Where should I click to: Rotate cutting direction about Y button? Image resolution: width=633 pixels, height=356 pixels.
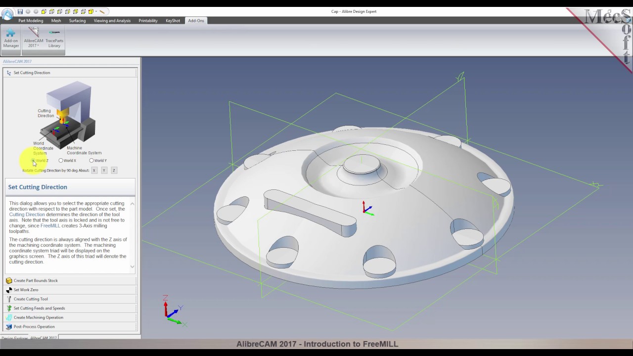(x=104, y=171)
